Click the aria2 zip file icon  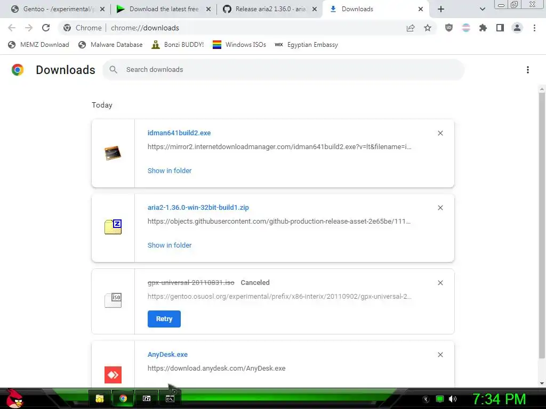click(x=113, y=227)
